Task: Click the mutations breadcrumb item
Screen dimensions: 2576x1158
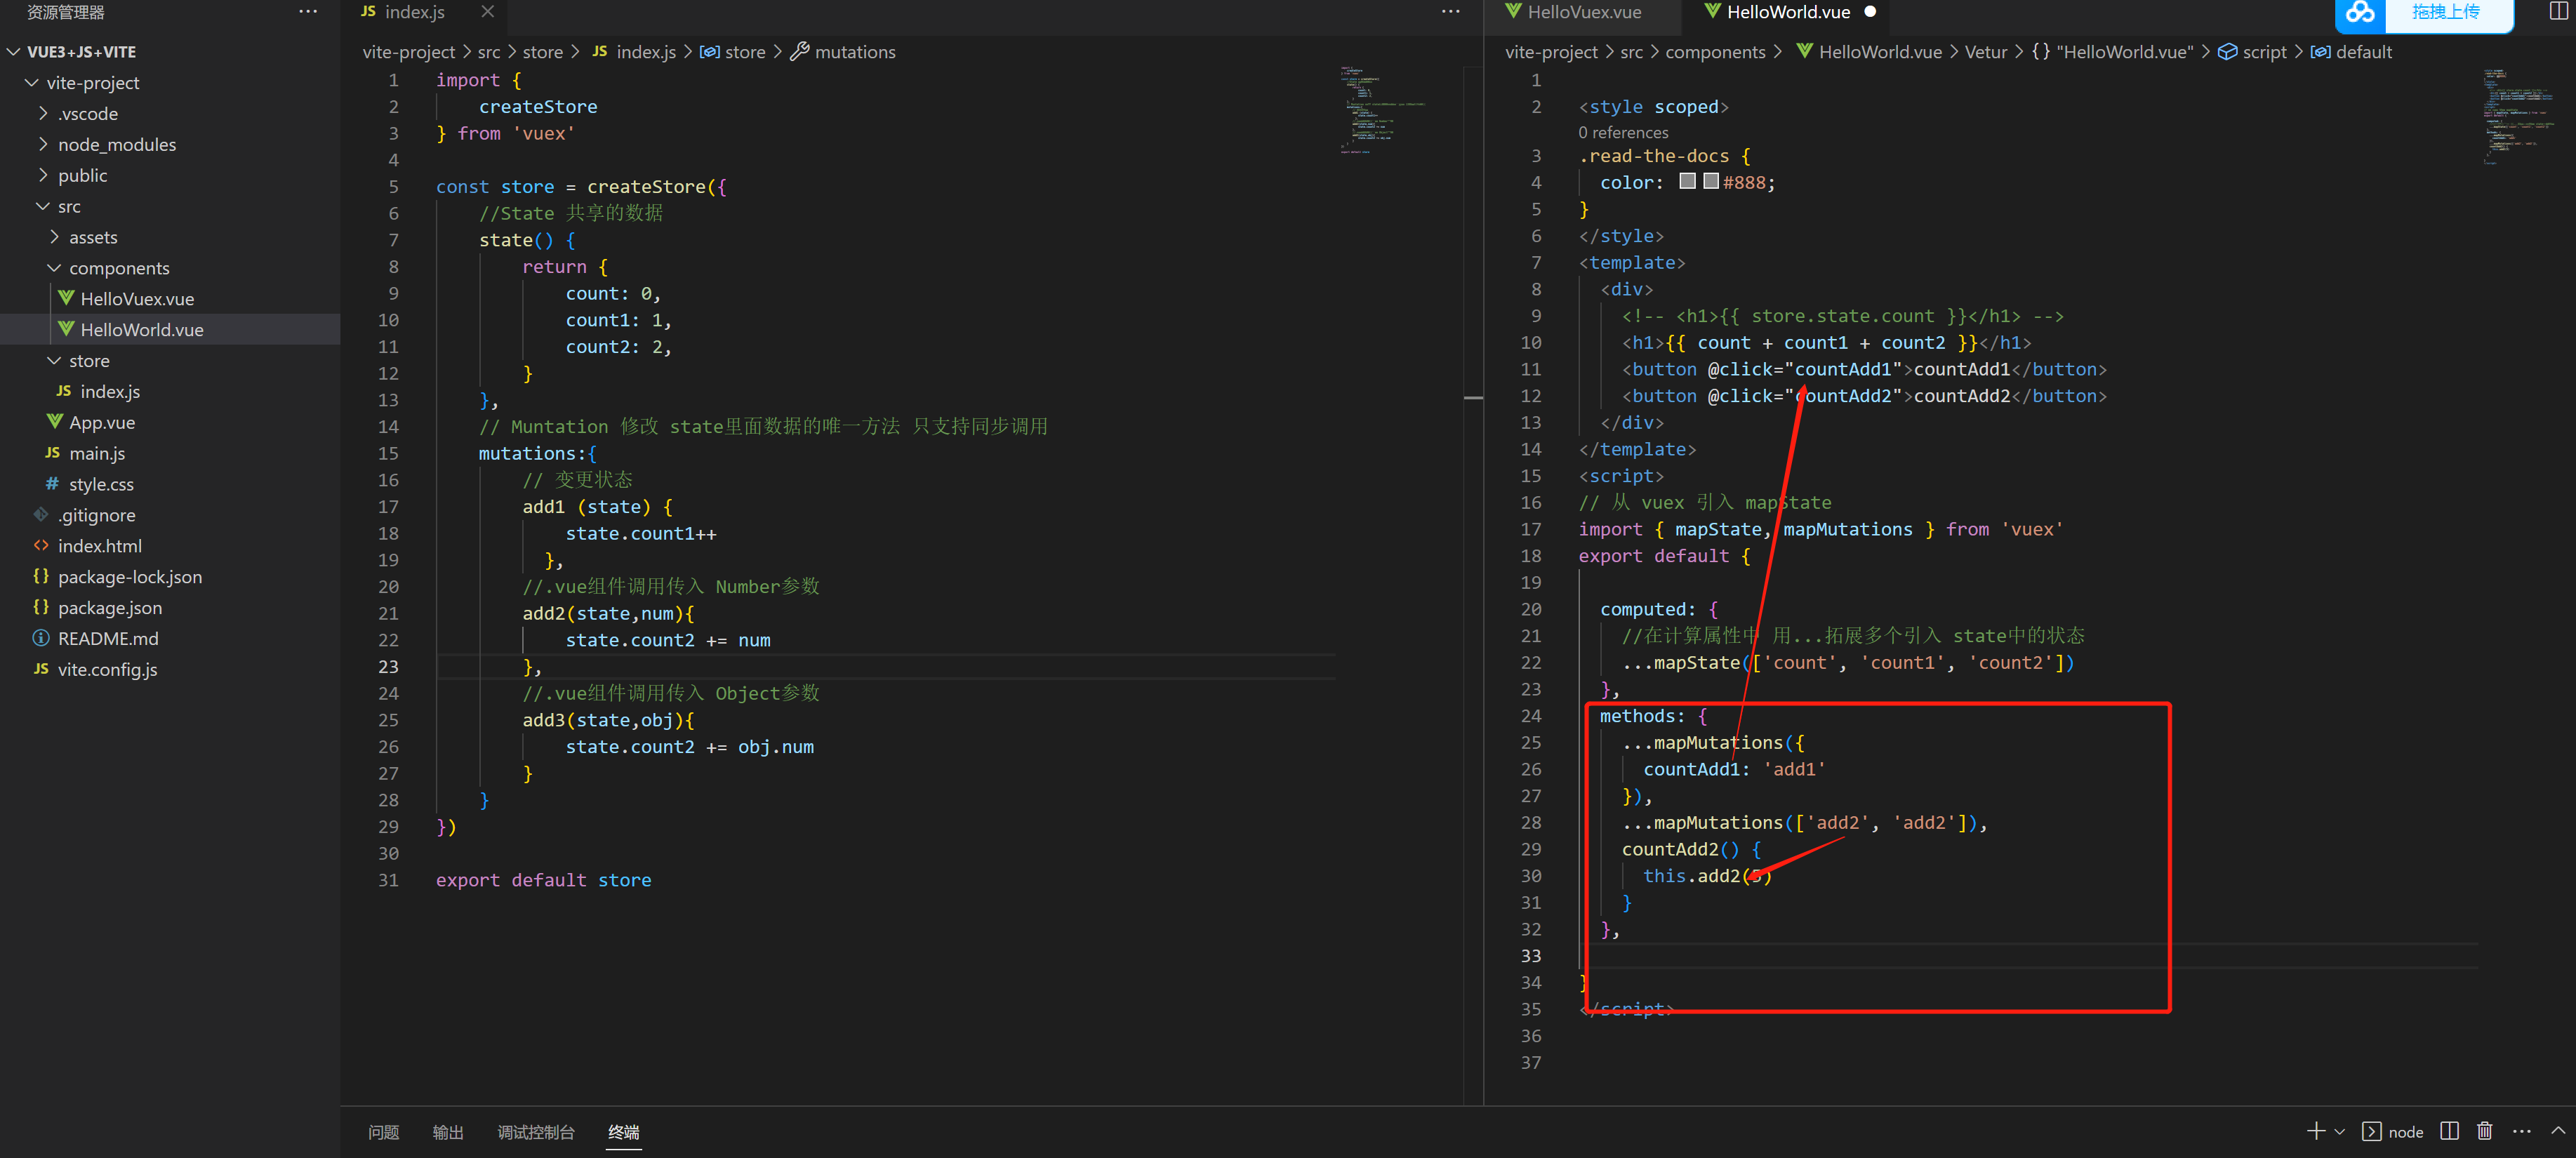Action: pos(854,52)
